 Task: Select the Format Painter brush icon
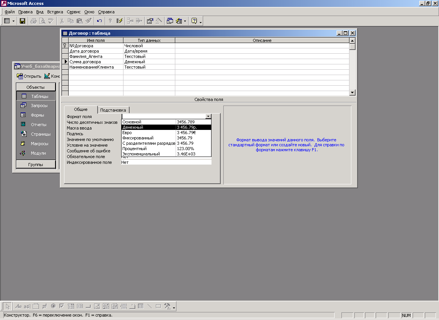coord(88,21)
